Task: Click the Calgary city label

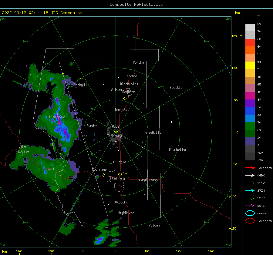Action: pyautogui.click(x=118, y=178)
